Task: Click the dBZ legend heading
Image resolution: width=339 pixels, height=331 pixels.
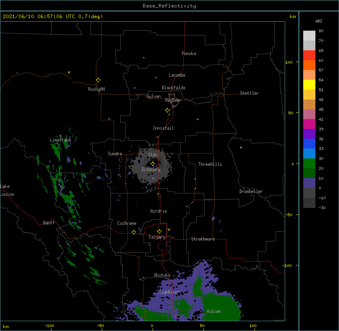Action: click(x=319, y=21)
